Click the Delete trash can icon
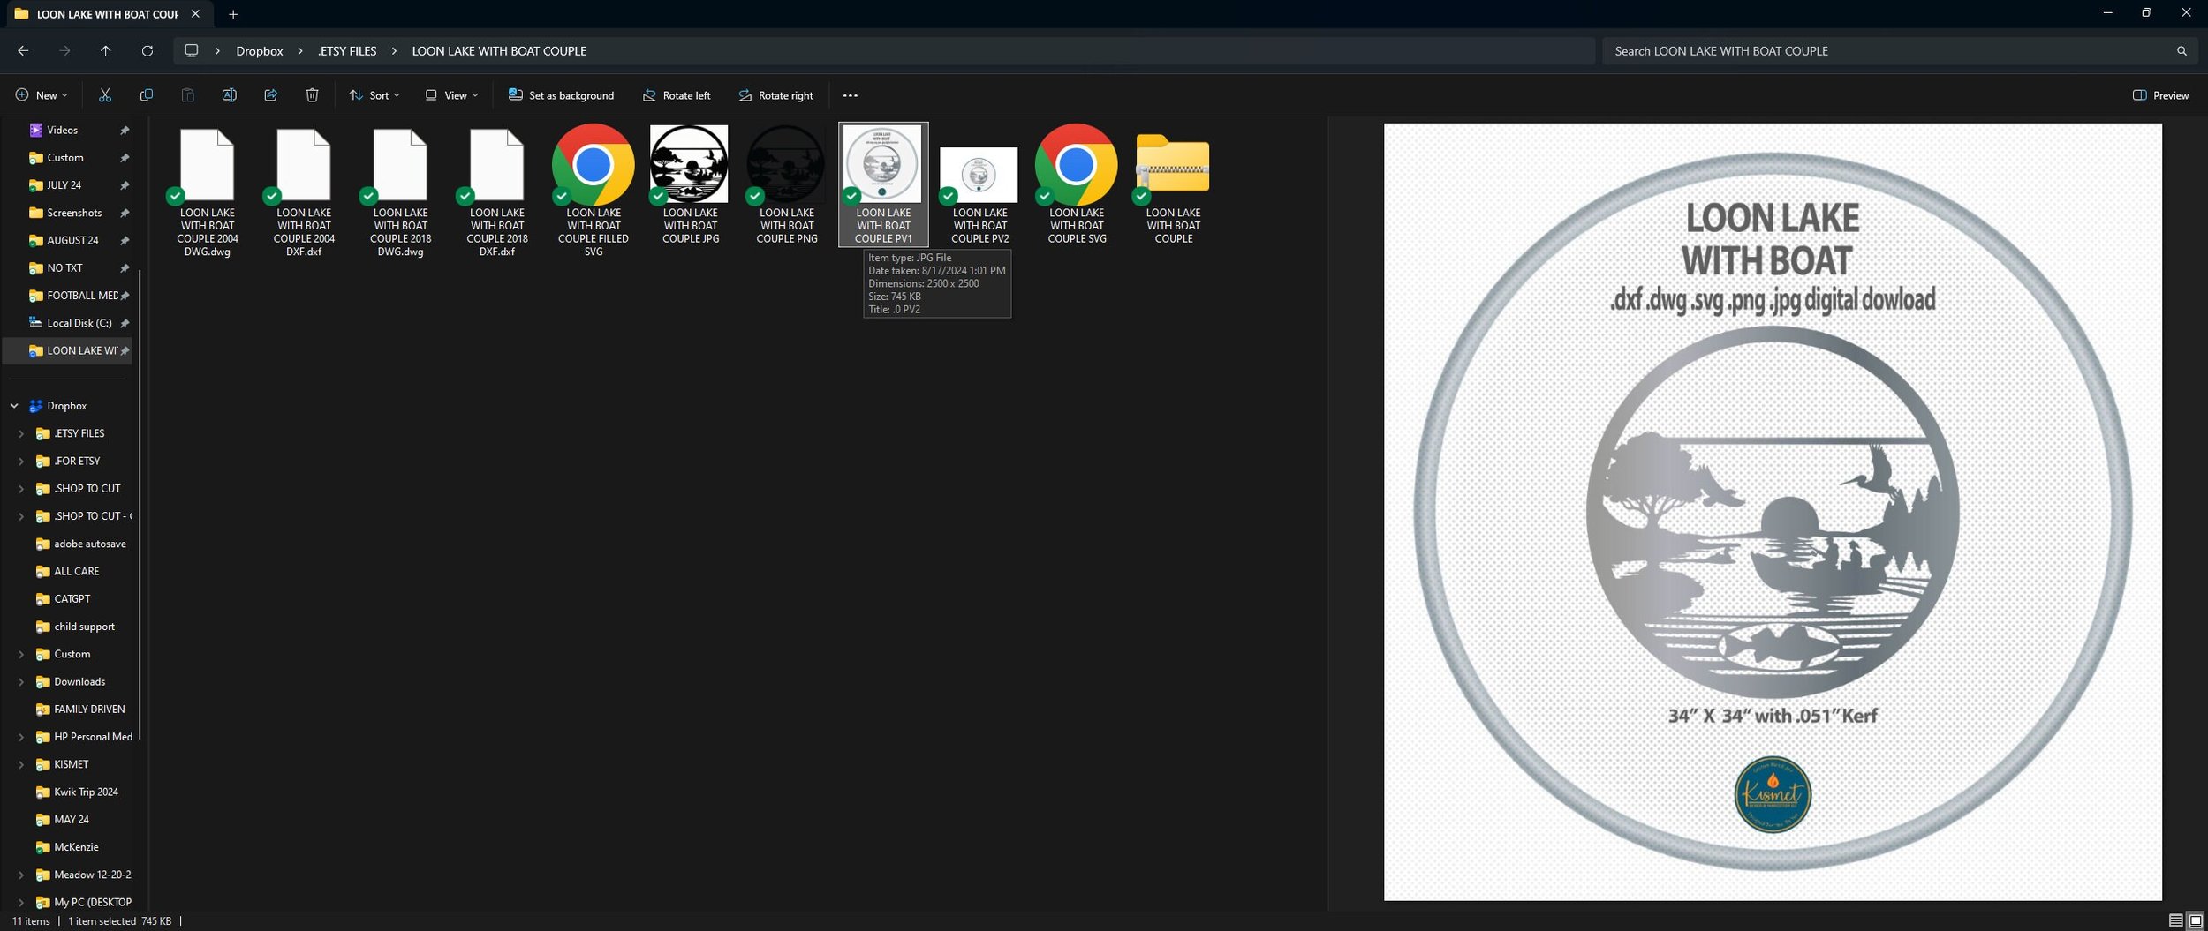Viewport: 2208px width, 931px height. coord(312,95)
